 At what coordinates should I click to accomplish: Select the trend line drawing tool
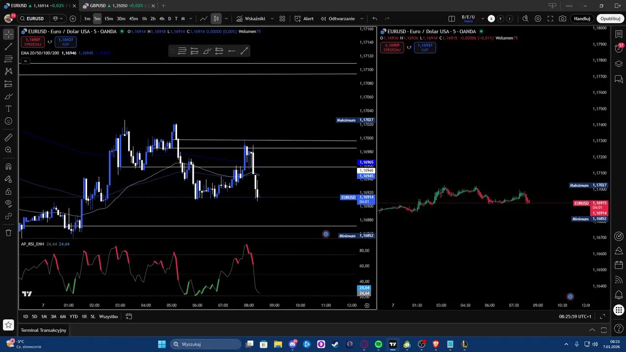8,47
